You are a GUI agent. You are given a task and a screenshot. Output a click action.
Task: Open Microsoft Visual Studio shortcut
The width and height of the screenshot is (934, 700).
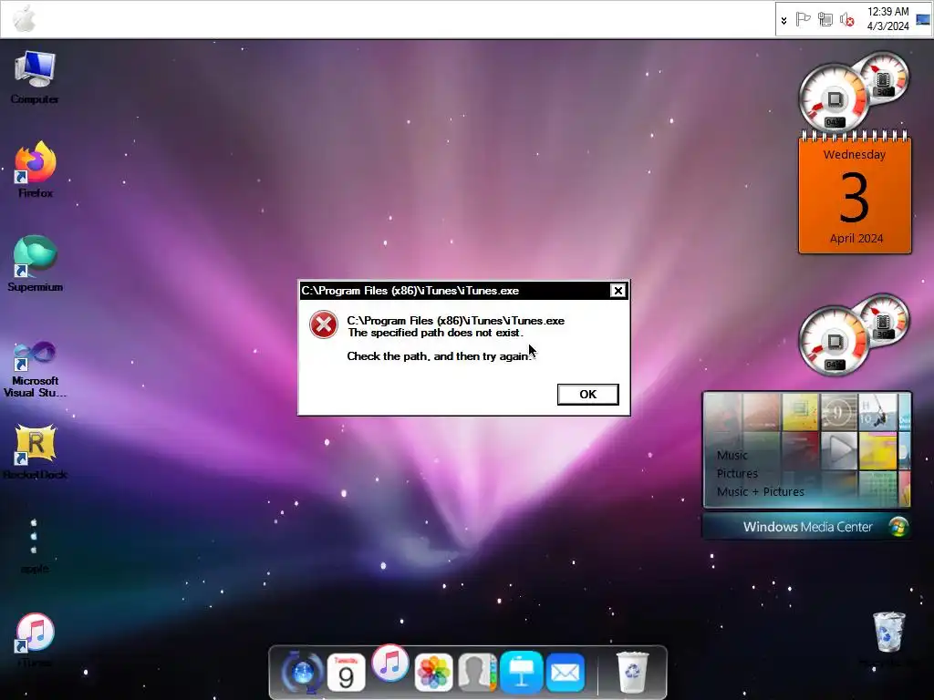[35, 369]
